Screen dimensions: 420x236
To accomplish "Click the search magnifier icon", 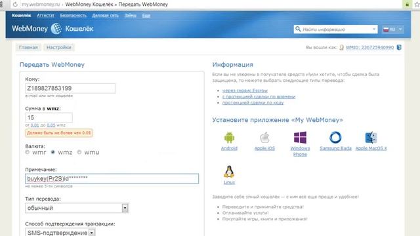I will click(298, 29).
